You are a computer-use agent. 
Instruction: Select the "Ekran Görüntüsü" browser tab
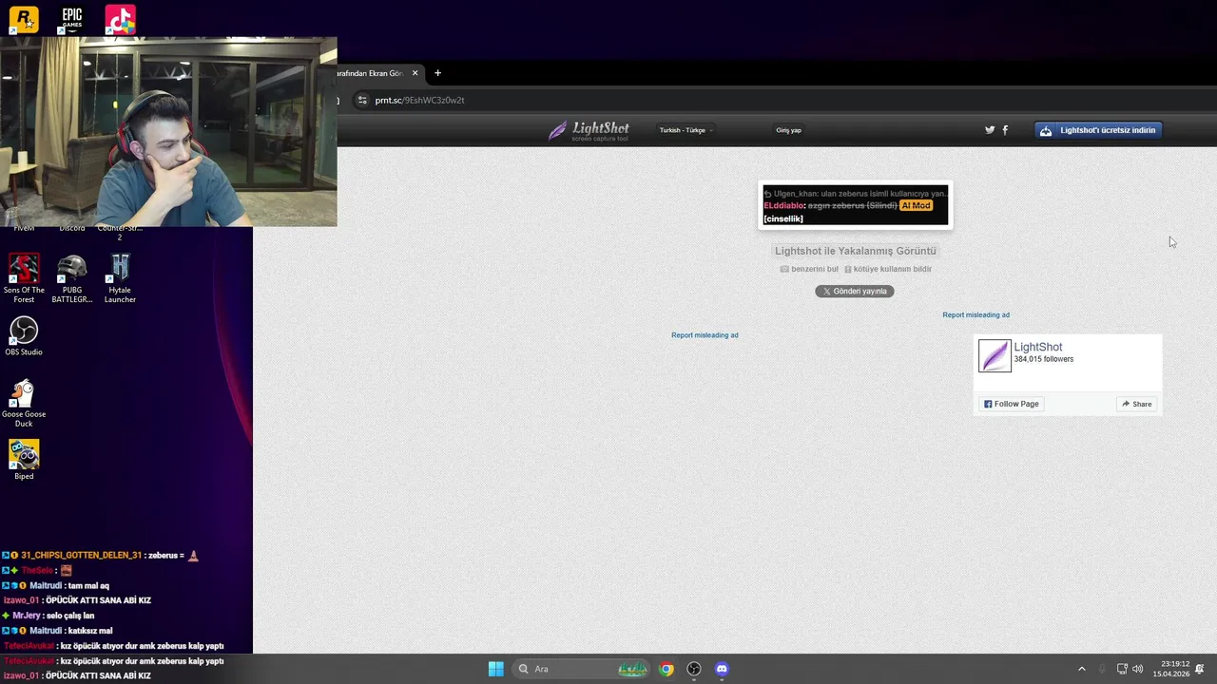(x=377, y=73)
